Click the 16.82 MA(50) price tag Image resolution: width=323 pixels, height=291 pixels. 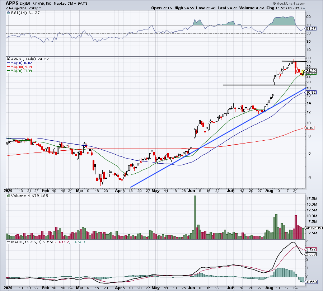pos(311,93)
